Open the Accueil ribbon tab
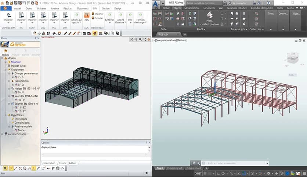307x177 pixels. click(x=18, y=8)
